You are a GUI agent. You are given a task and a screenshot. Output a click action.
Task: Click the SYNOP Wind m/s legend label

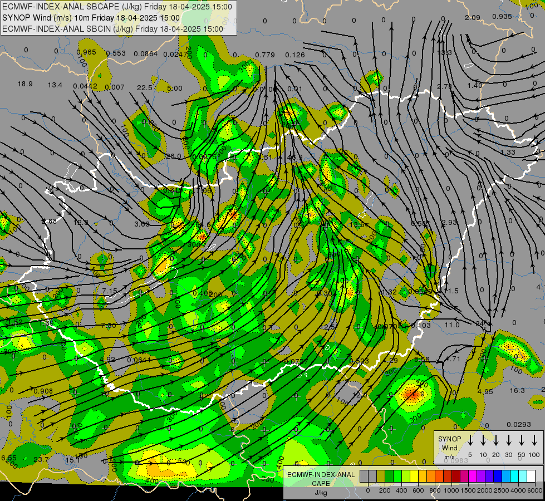449,448
